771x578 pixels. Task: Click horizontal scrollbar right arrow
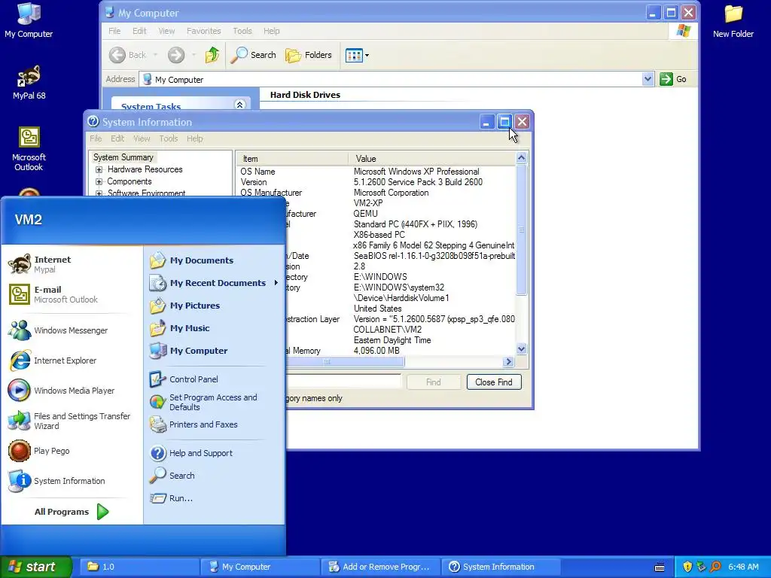click(508, 362)
